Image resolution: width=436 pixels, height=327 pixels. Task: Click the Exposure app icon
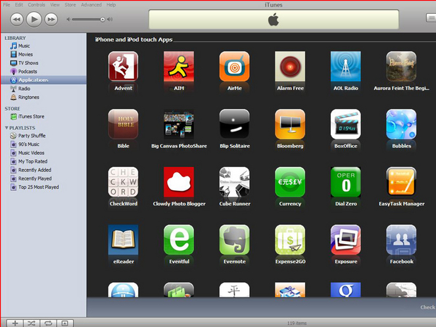(346, 240)
